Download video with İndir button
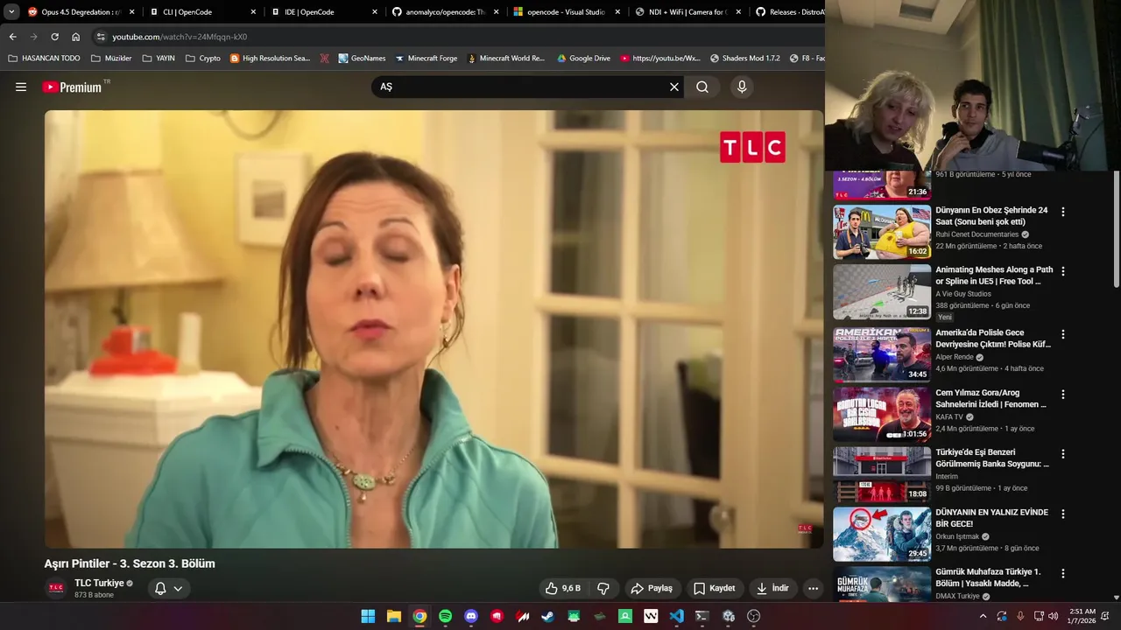1121x630 pixels. click(772, 588)
